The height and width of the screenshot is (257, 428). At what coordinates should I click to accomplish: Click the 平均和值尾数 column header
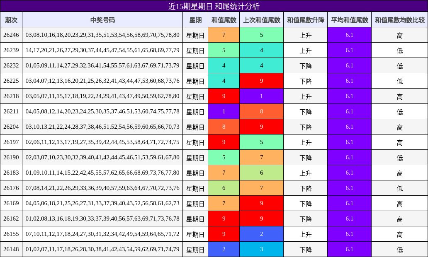click(349, 20)
